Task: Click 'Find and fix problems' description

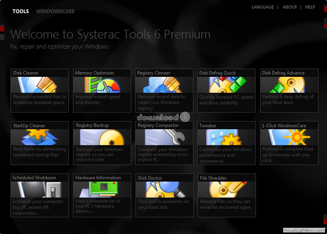Action: 163,204
